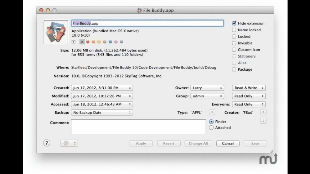The image size is (310, 174).
Task: Select the green label color dot
Action: point(105,42)
